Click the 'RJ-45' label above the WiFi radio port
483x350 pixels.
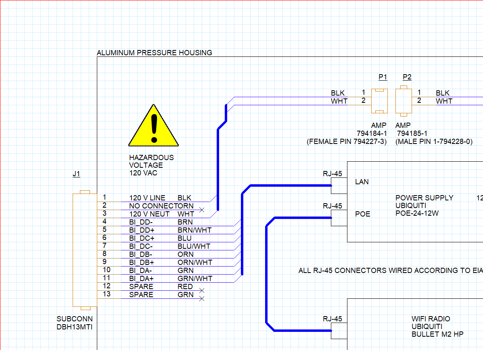(332, 319)
